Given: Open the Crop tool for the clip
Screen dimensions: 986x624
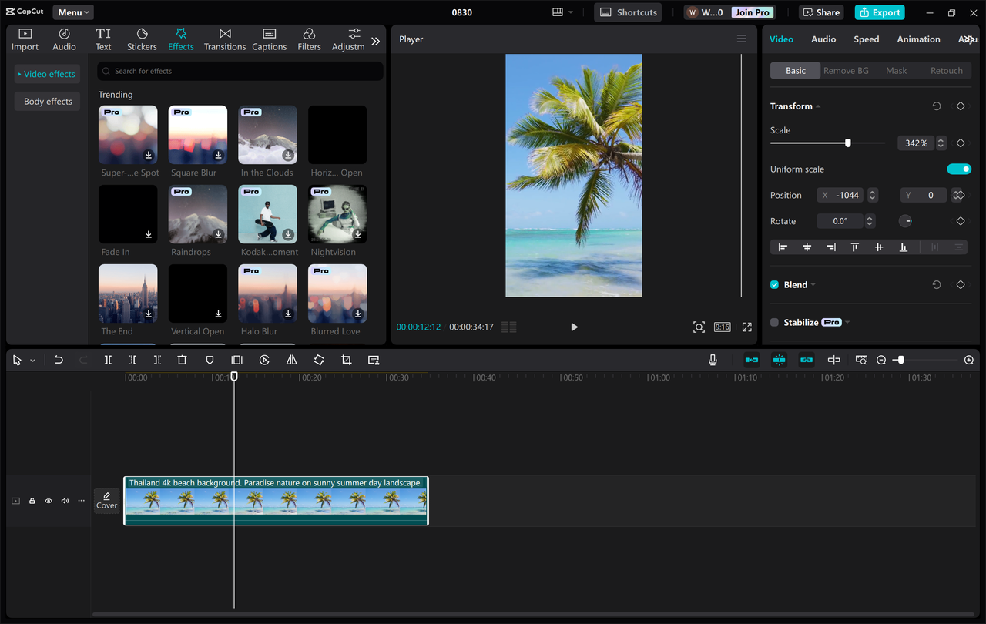Looking at the screenshot, I should [x=346, y=360].
